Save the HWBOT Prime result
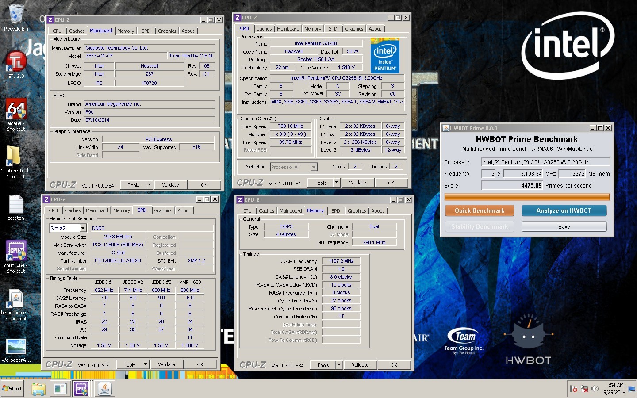Screen dimensions: 637x398 click(x=564, y=226)
